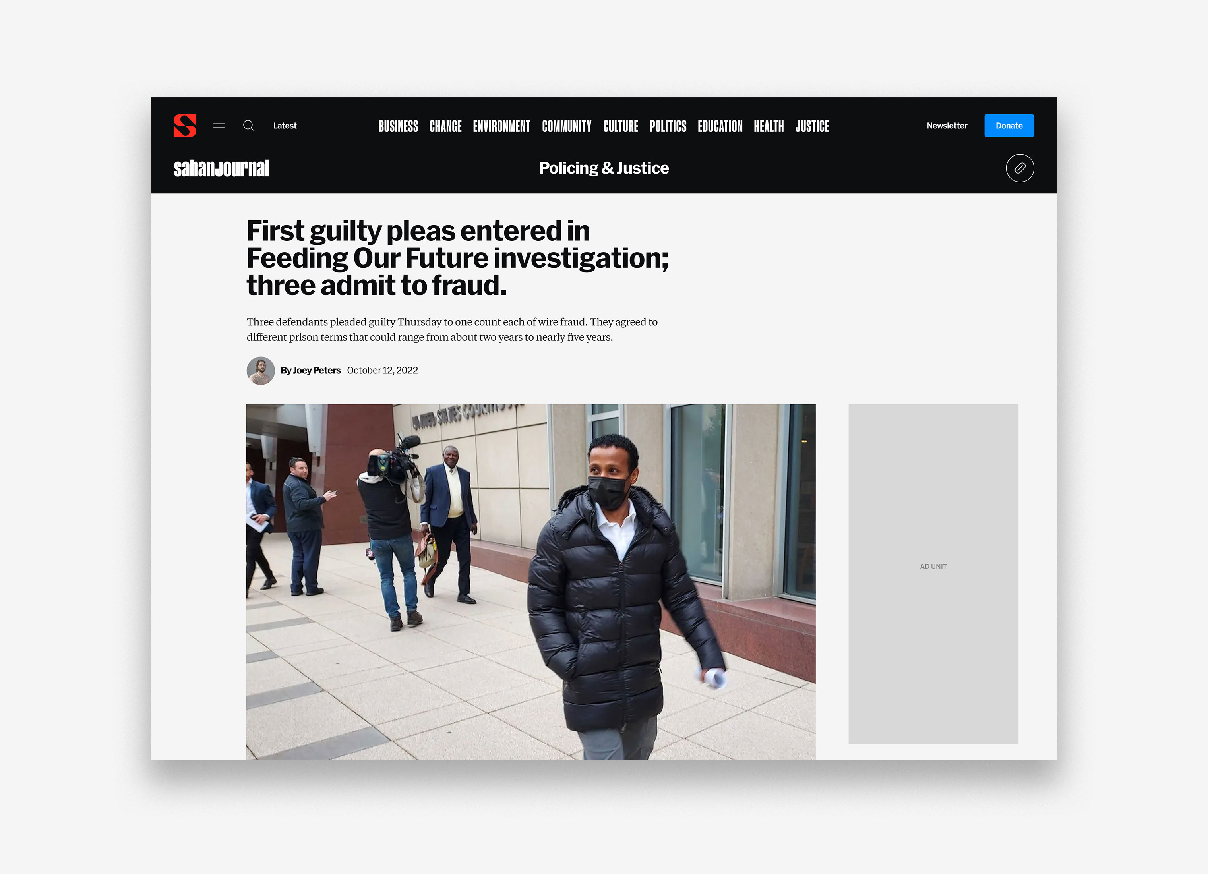Open search with the magnifier icon

[x=249, y=126]
